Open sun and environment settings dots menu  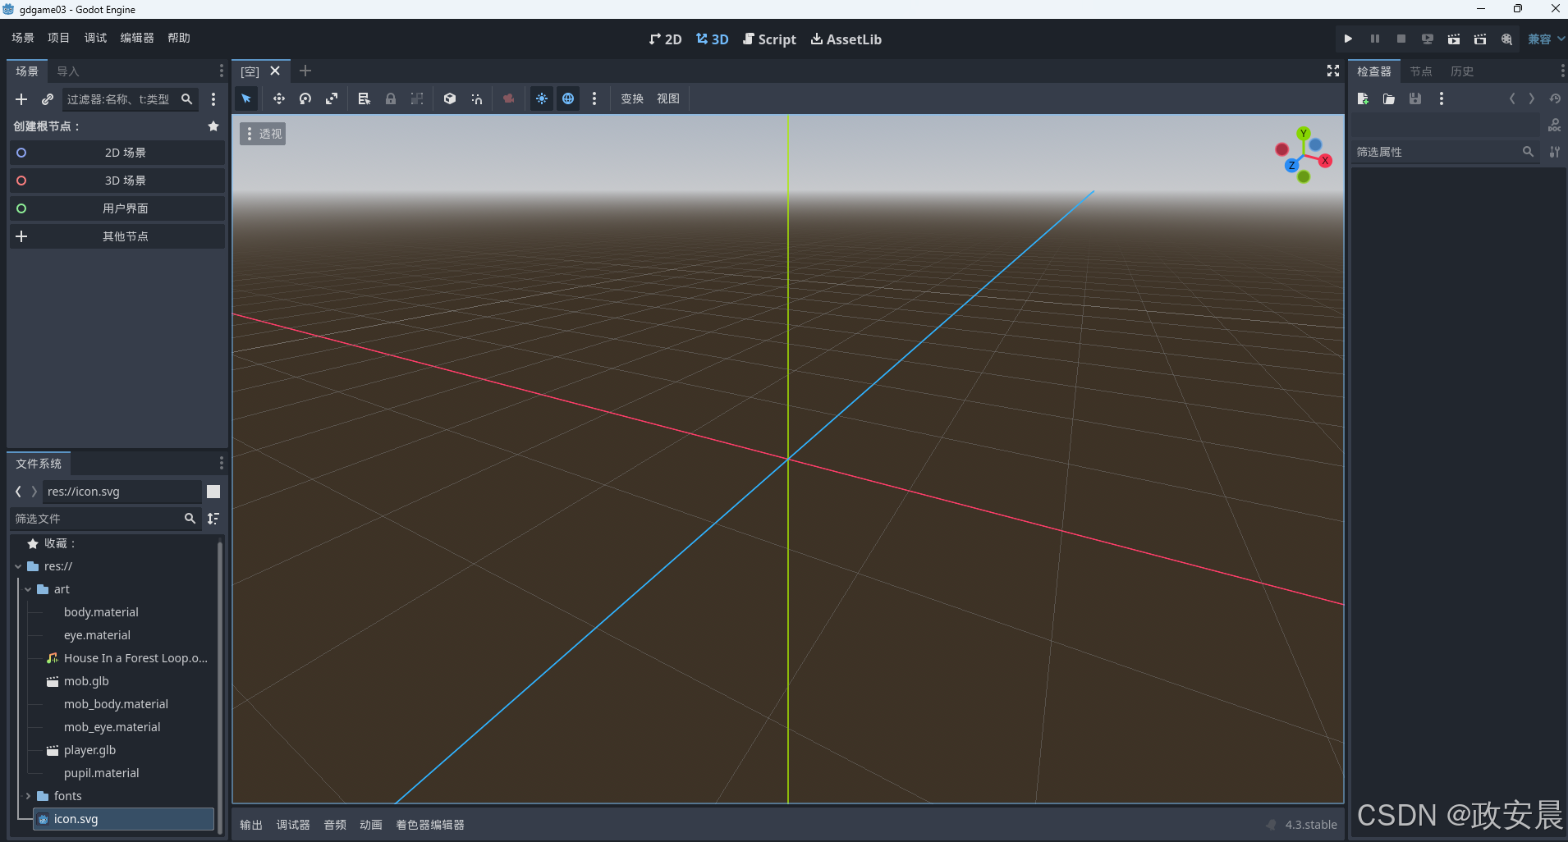594,98
